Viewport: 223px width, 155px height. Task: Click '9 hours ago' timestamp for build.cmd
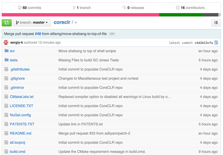tap(208, 152)
